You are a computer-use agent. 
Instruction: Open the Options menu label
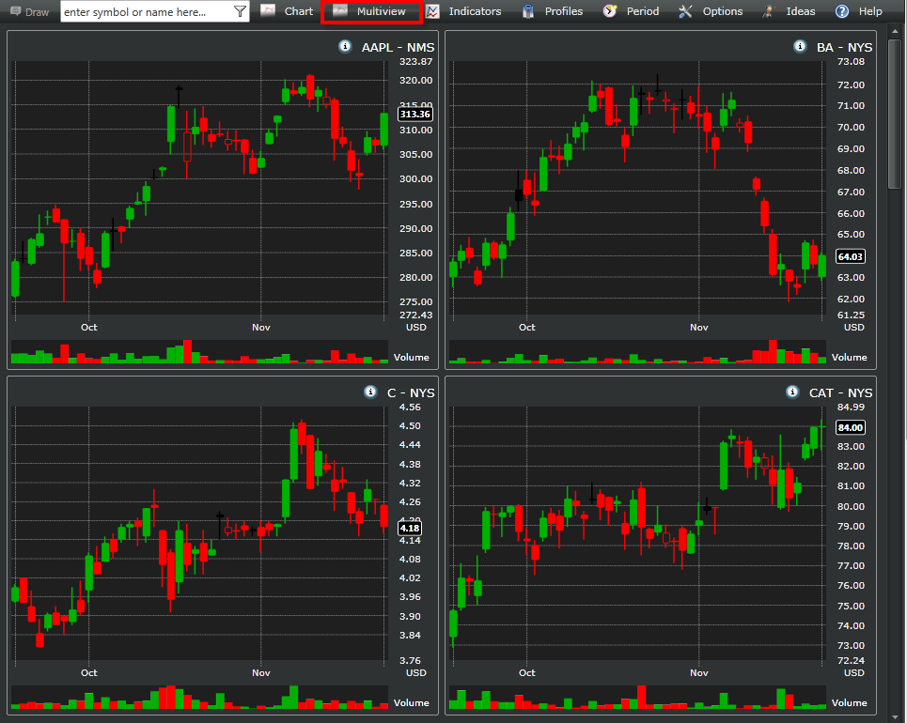pos(723,11)
